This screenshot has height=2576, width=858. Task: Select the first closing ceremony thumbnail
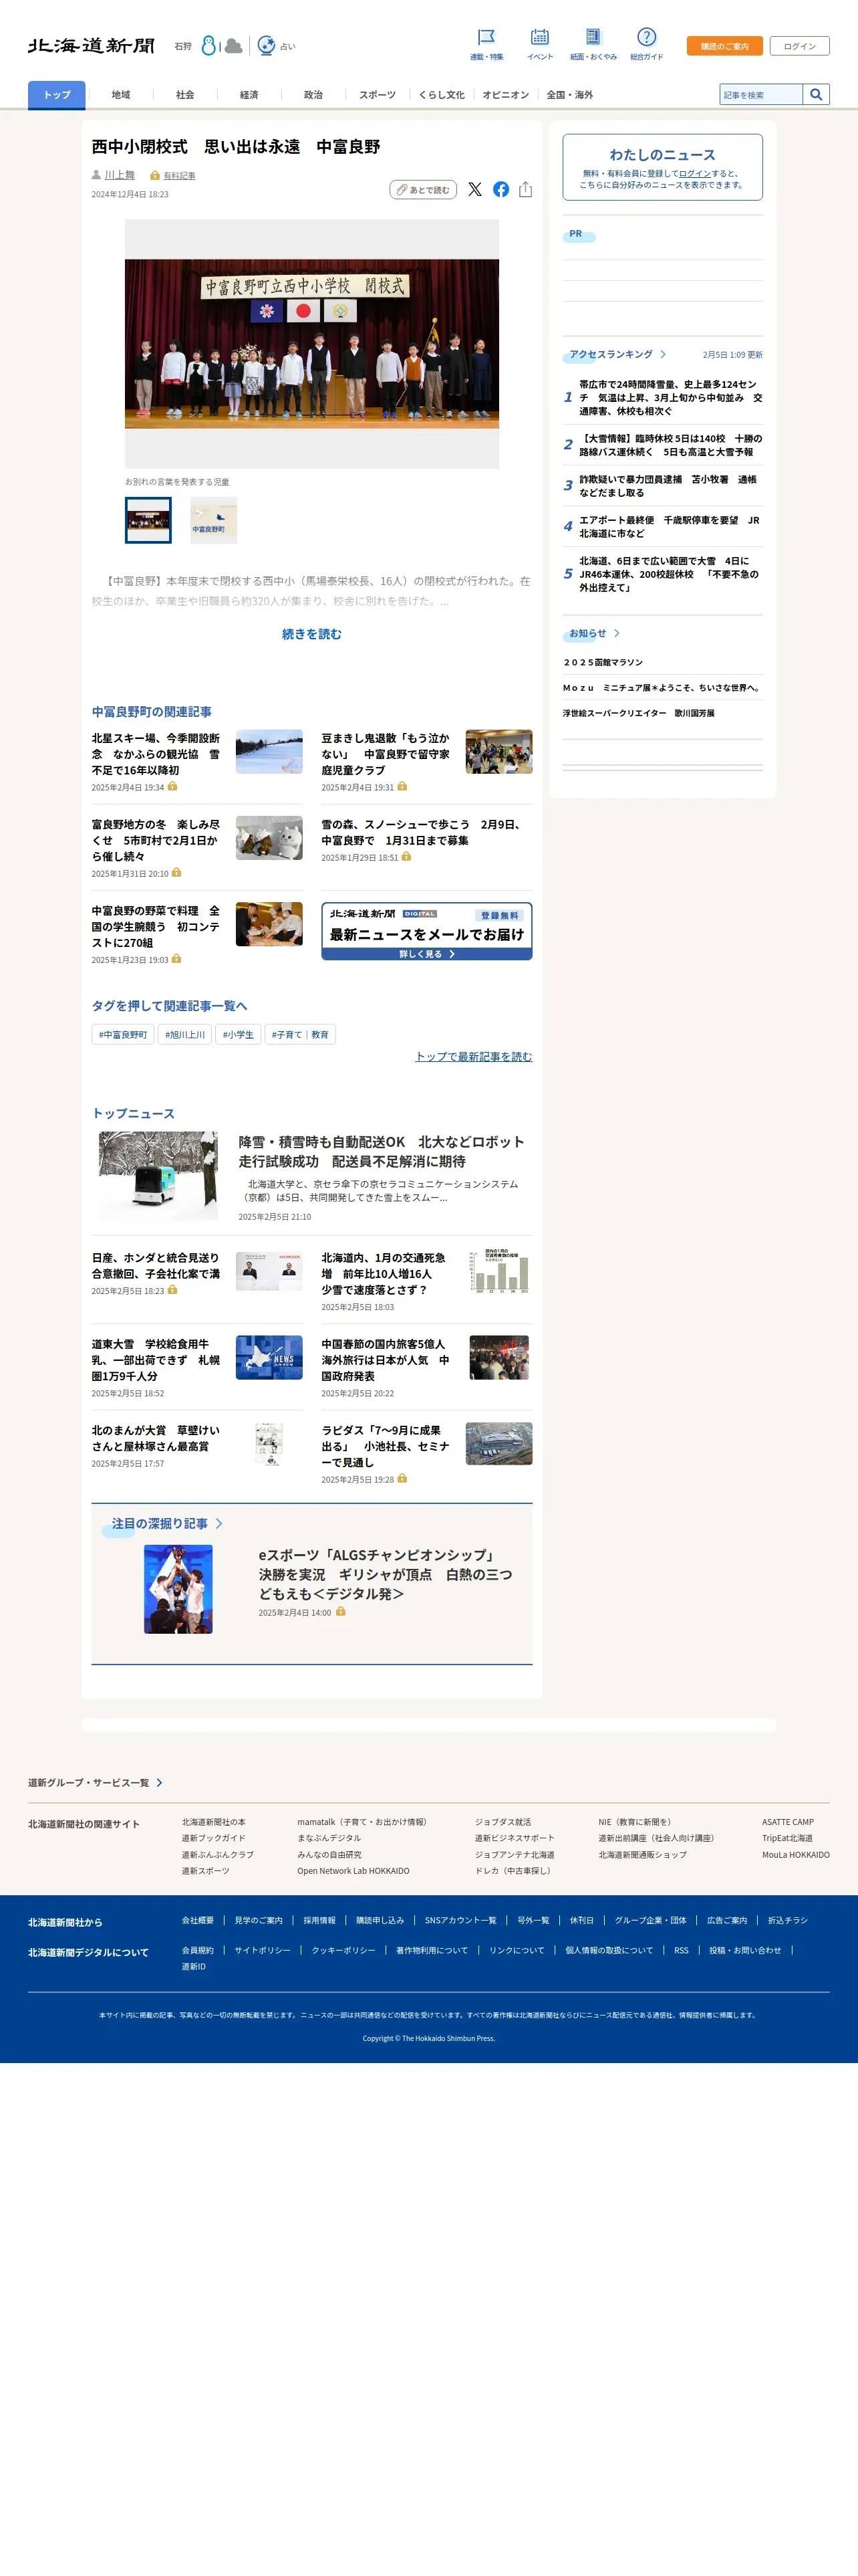click(148, 520)
